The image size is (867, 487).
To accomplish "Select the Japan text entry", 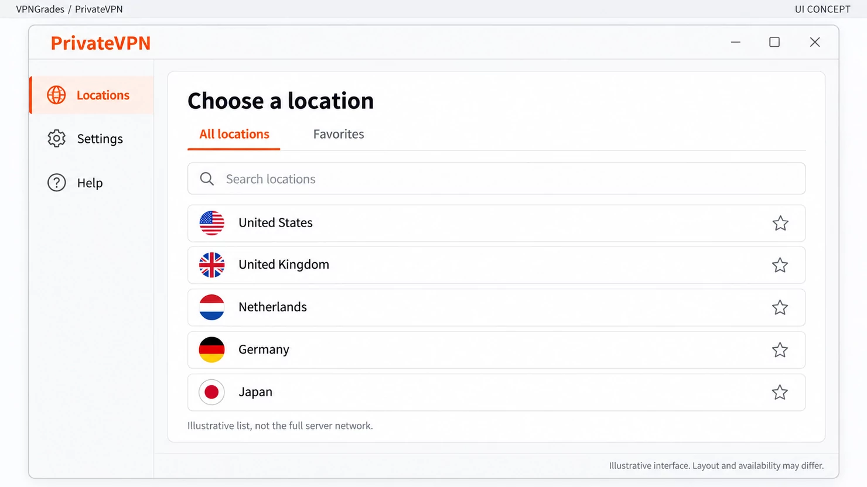I will pyautogui.click(x=255, y=392).
